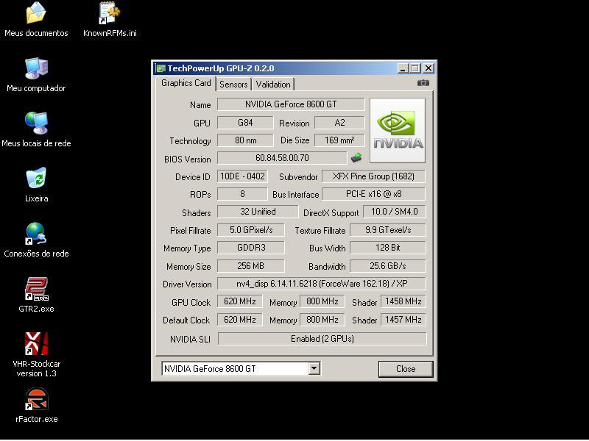589x441 pixels.
Task: Open the Validation tab
Action: (273, 85)
